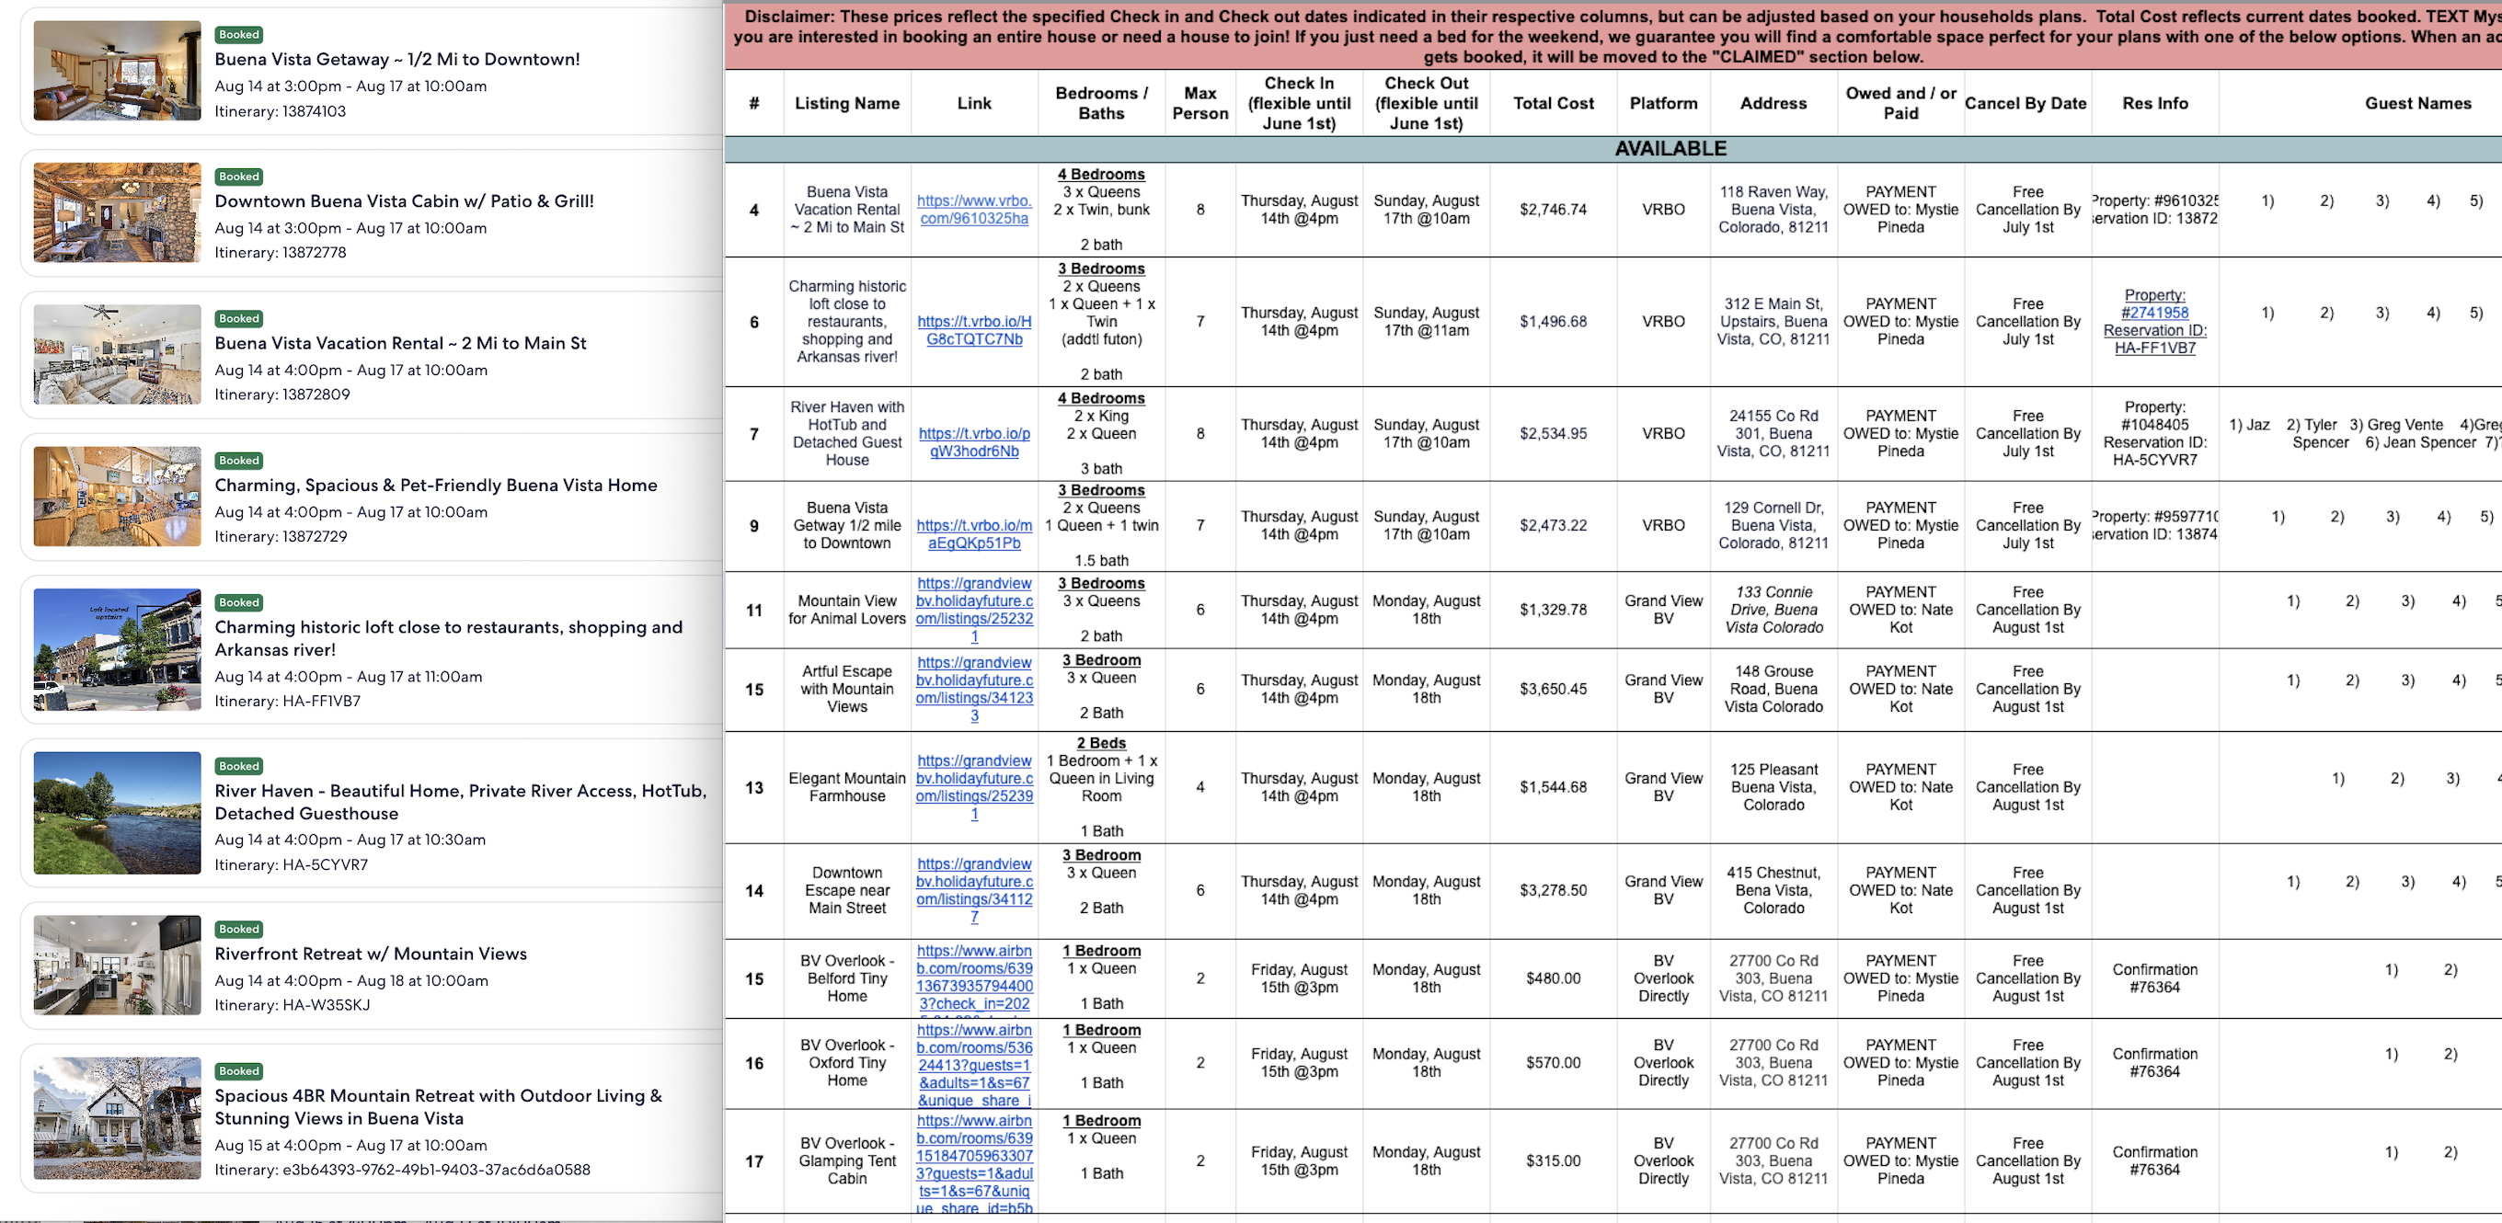The width and height of the screenshot is (2502, 1223).
Task: Open Oxford Tiny Home airbnb link
Action: click(974, 1065)
